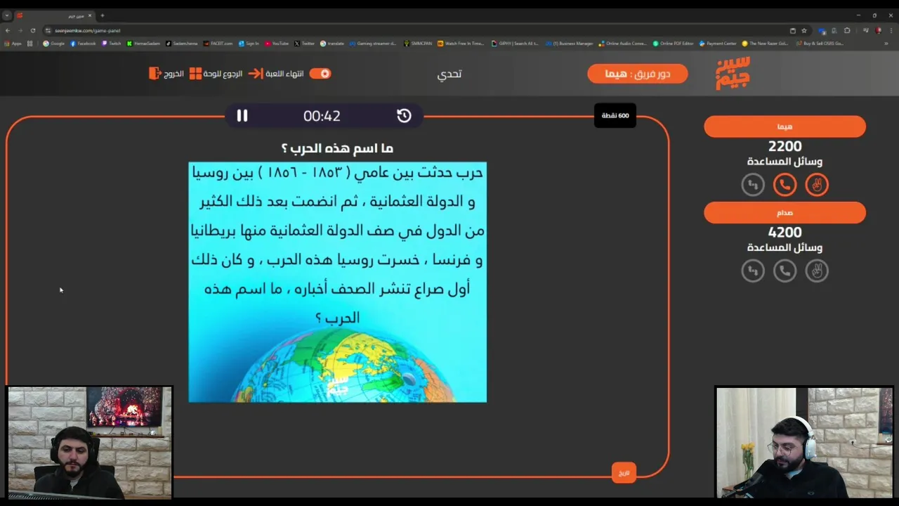Image resolution: width=899 pixels, height=506 pixels.
Task: Open site information icon in address bar
Action: (x=48, y=30)
